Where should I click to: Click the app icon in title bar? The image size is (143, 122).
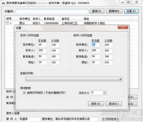coord(3,3)
